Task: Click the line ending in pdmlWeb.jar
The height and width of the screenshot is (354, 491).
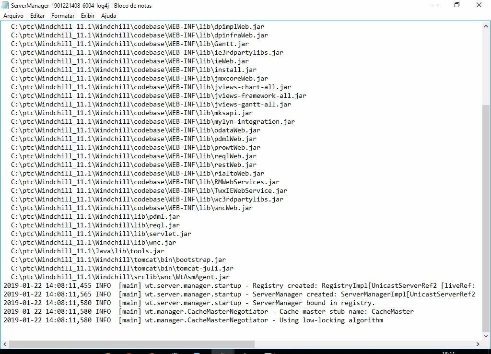Action: point(134,139)
